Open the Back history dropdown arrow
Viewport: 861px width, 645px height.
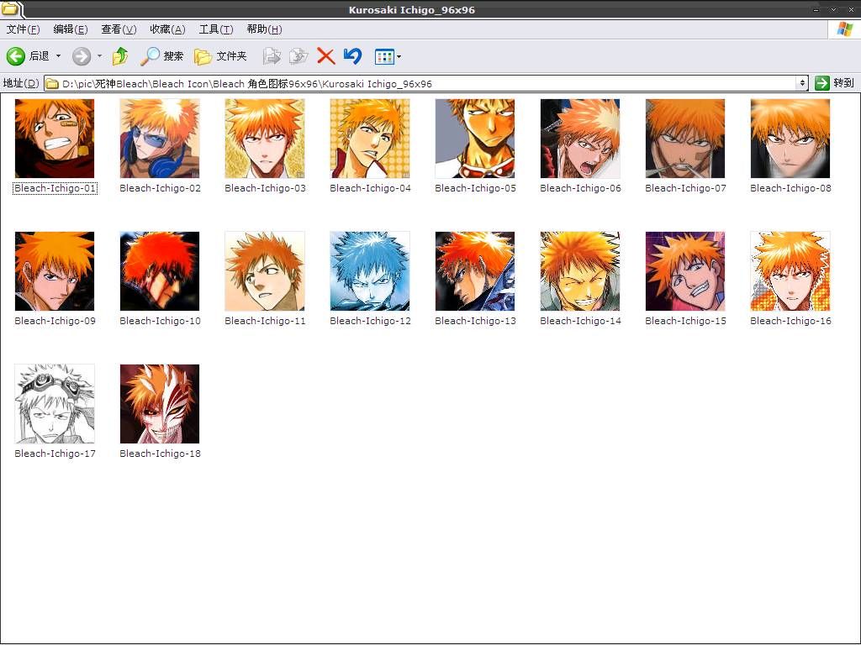(58, 56)
